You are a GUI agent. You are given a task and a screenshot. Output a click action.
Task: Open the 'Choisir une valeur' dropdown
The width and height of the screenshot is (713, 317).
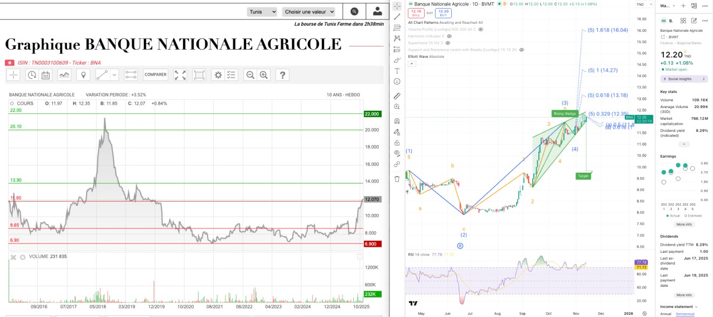click(x=309, y=11)
